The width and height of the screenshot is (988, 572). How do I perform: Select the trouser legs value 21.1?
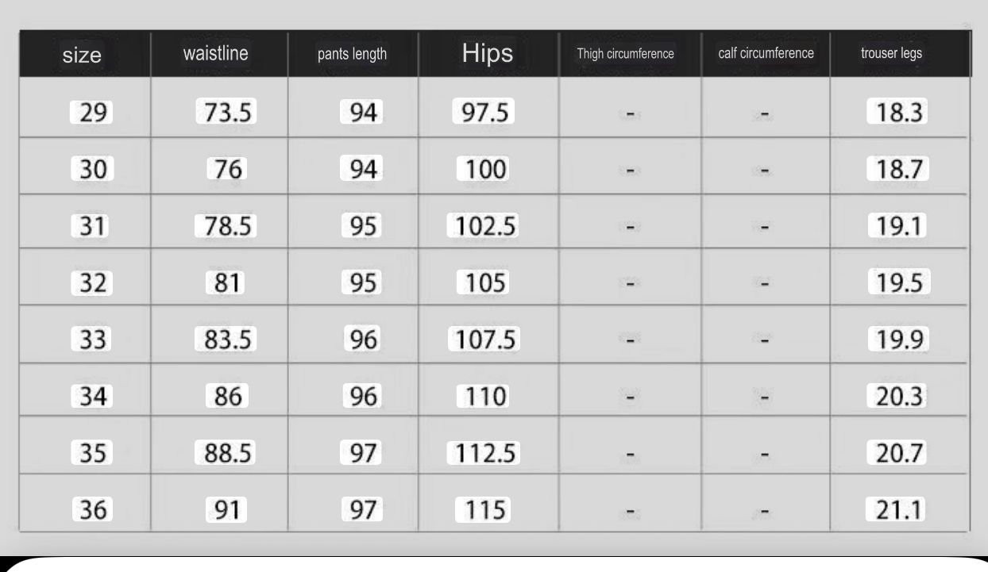tap(897, 509)
